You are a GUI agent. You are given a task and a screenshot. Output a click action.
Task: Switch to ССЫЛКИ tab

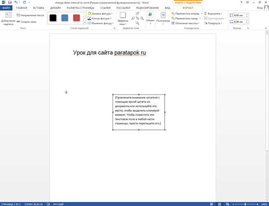105,8
